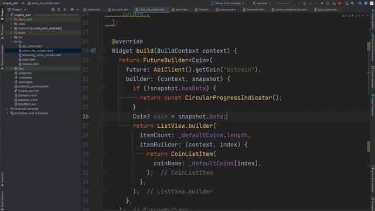375x211 pixels.
Task: Select README.md file in tree
Action: (26, 104)
